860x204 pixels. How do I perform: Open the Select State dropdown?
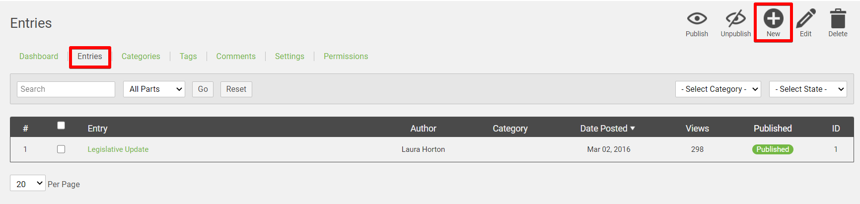(807, 89)
